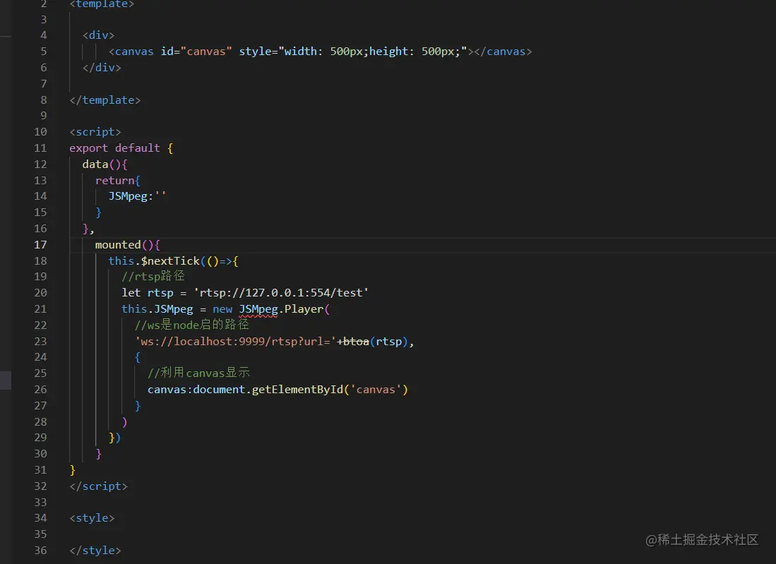Click line number 34 in the gutter
The width and height of the screenshot is (776, 564).
[x=40, y=518]
